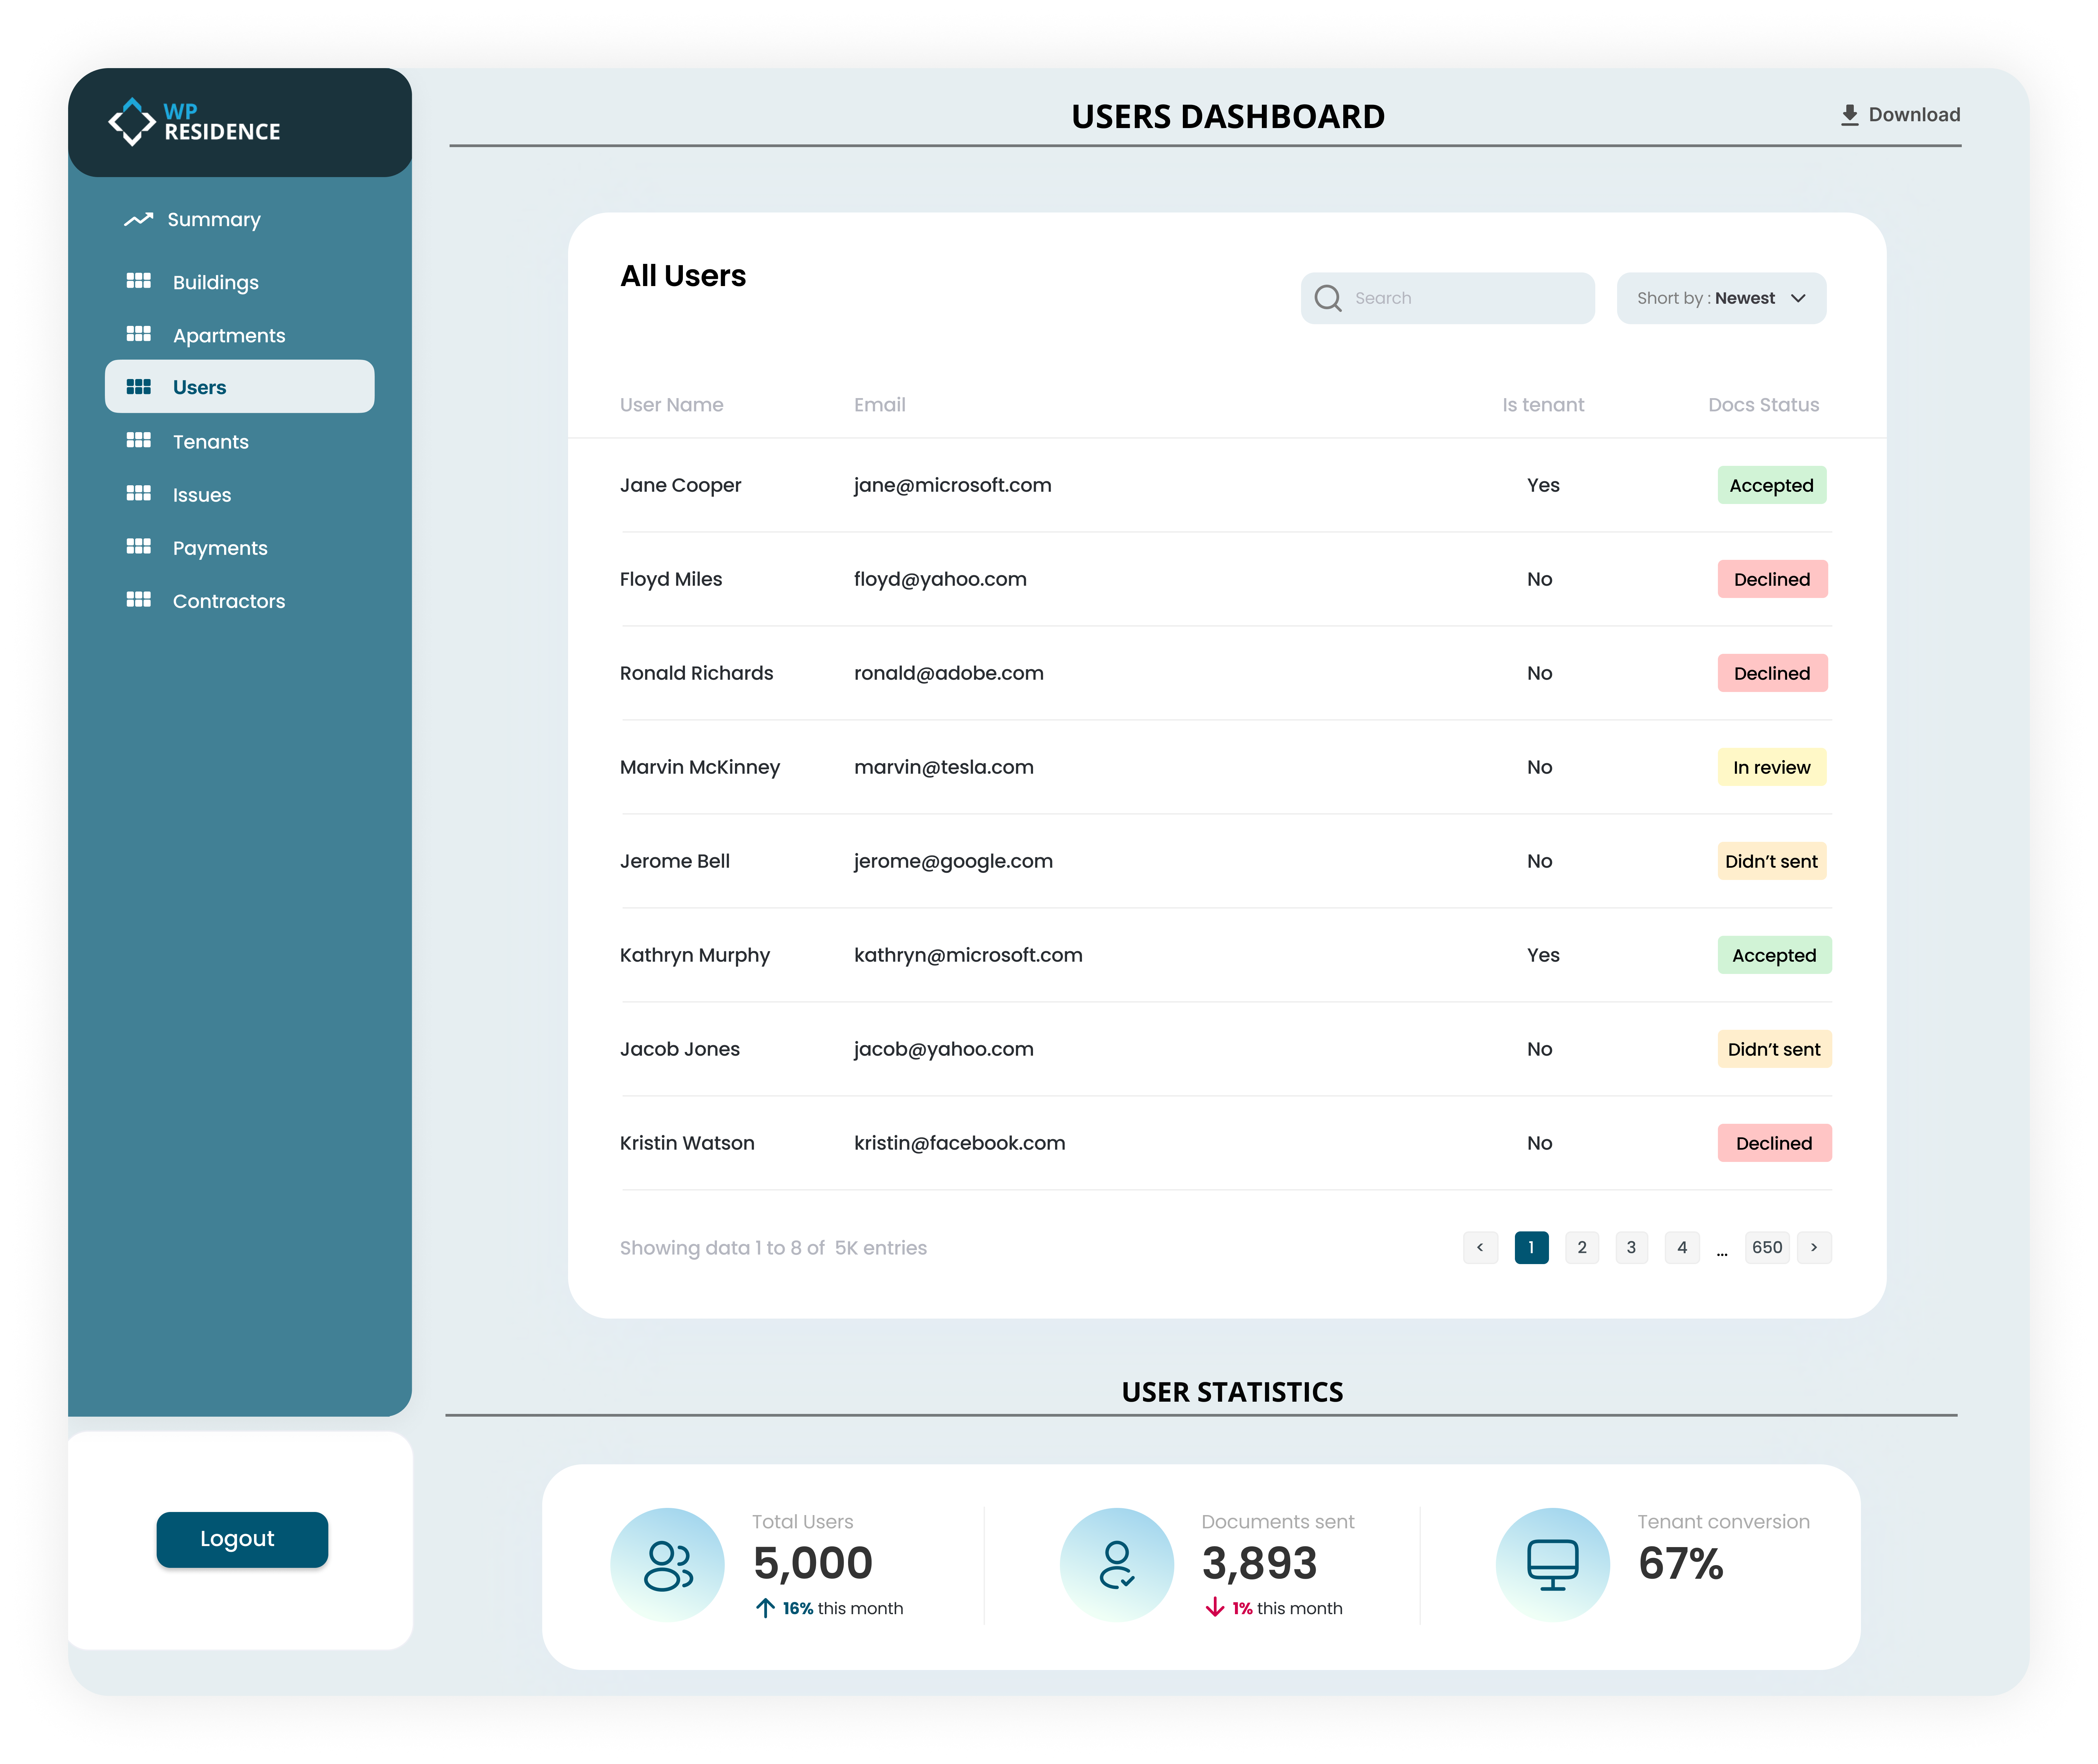Click Floyd Miles' Declined status badge
The height and width of the screenshot is (1764, 2098).
[1773, 579]
